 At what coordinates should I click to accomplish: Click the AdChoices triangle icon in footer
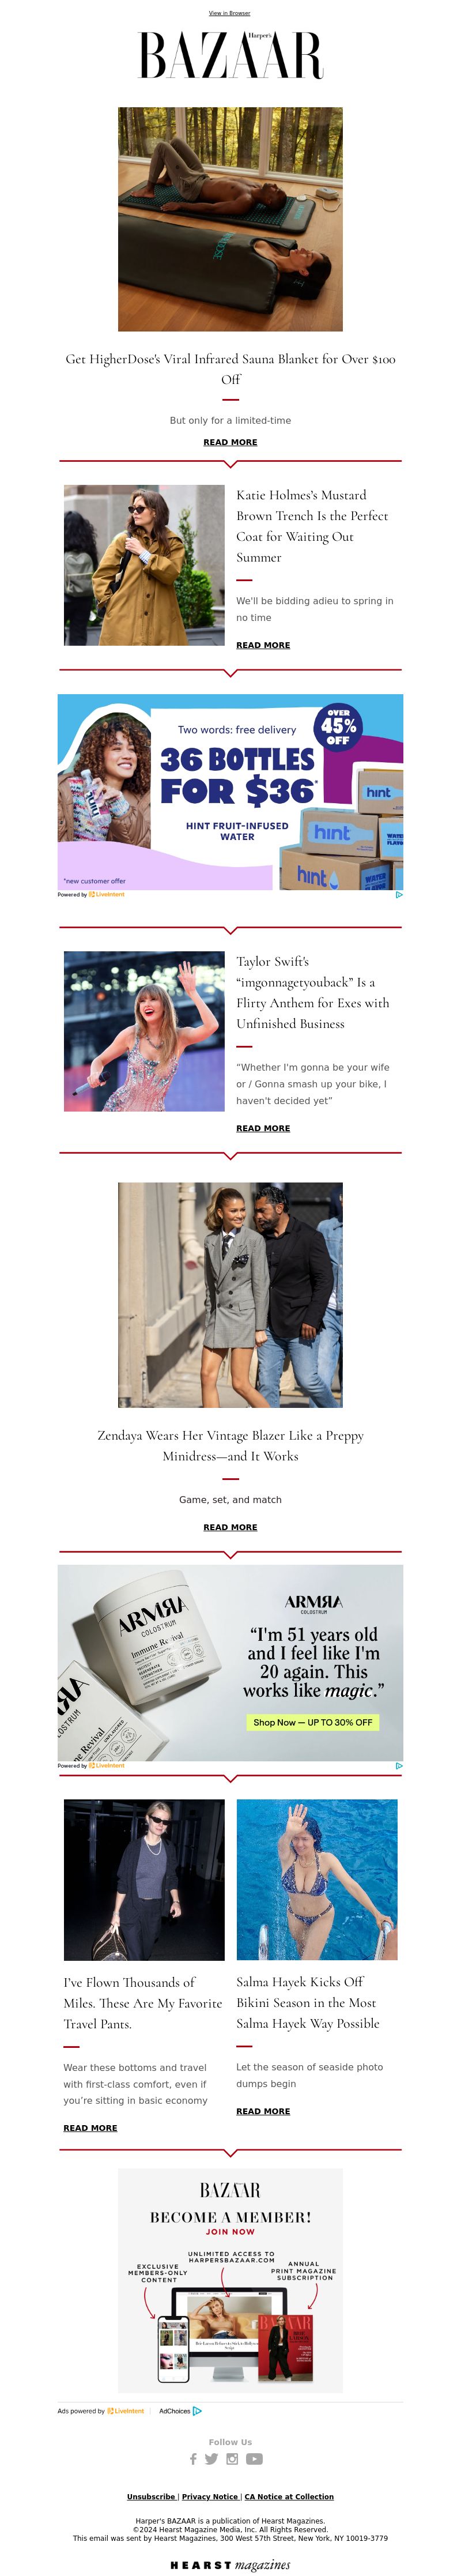coord(197,2411)
